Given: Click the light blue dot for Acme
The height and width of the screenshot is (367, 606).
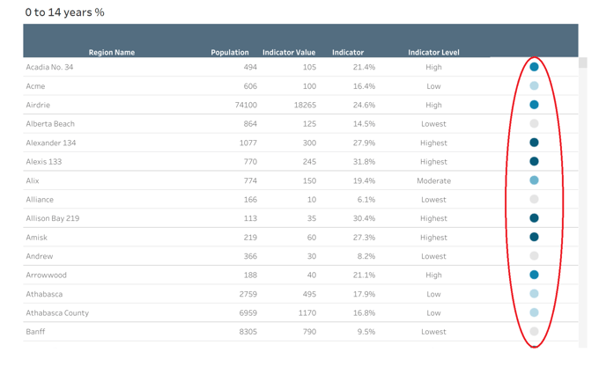Looking at the screenshot, I should tap(534, 86).
